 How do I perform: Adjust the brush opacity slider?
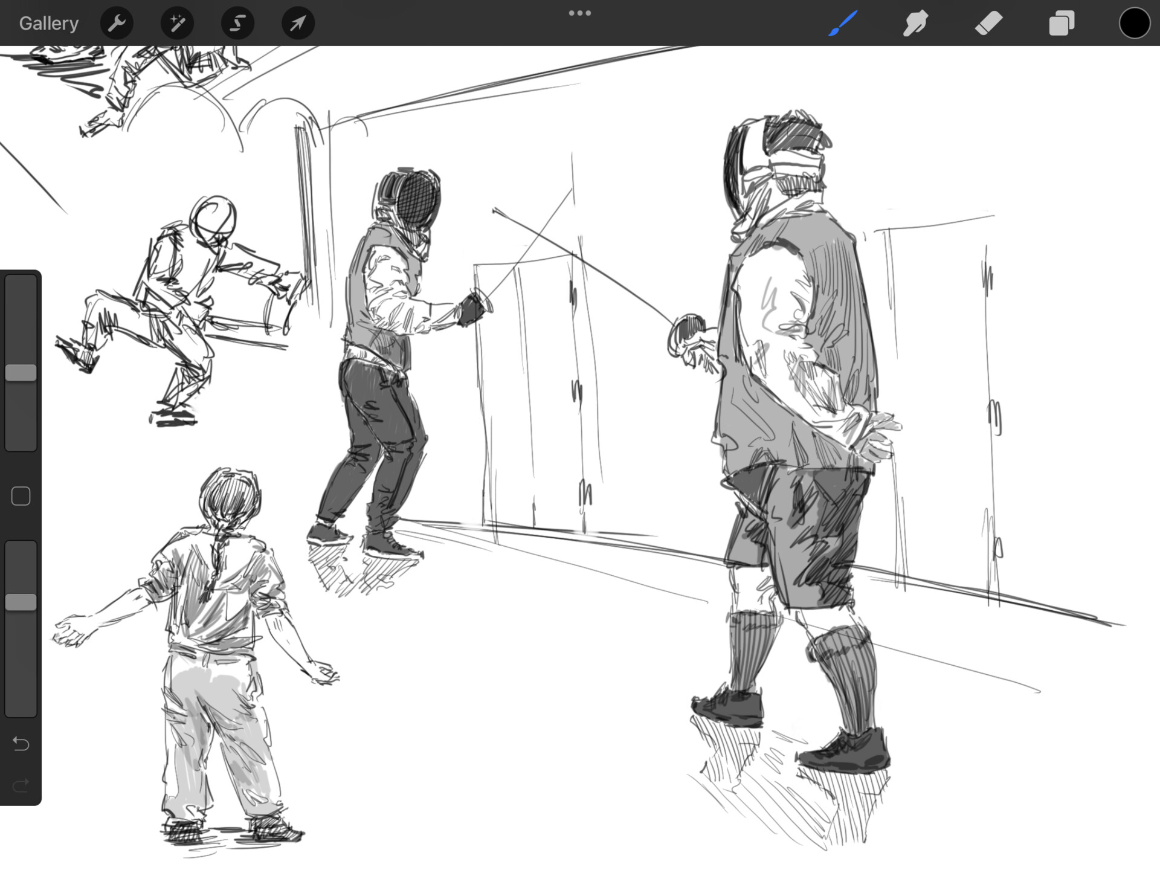(x=21, y=601)
